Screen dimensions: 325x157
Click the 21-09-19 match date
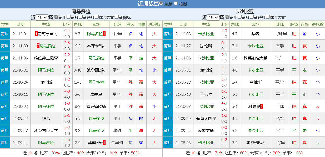tap(183, 119)
